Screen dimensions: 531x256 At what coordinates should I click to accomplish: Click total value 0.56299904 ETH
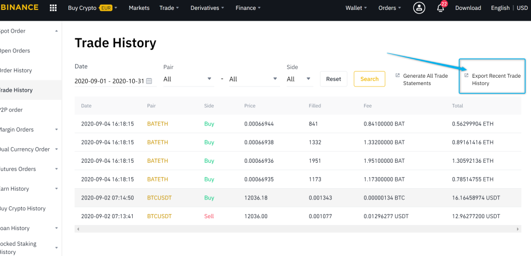[x=473, y=124]
